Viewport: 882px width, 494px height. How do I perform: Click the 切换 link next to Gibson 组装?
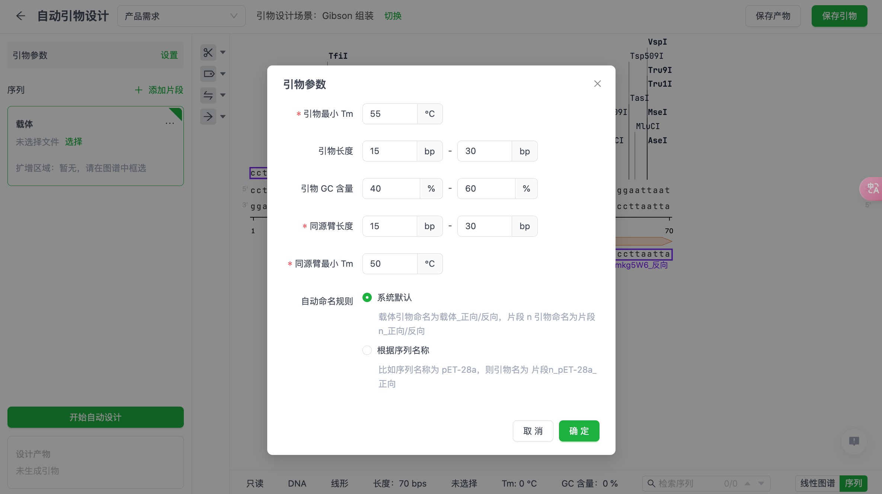point(393,16)
